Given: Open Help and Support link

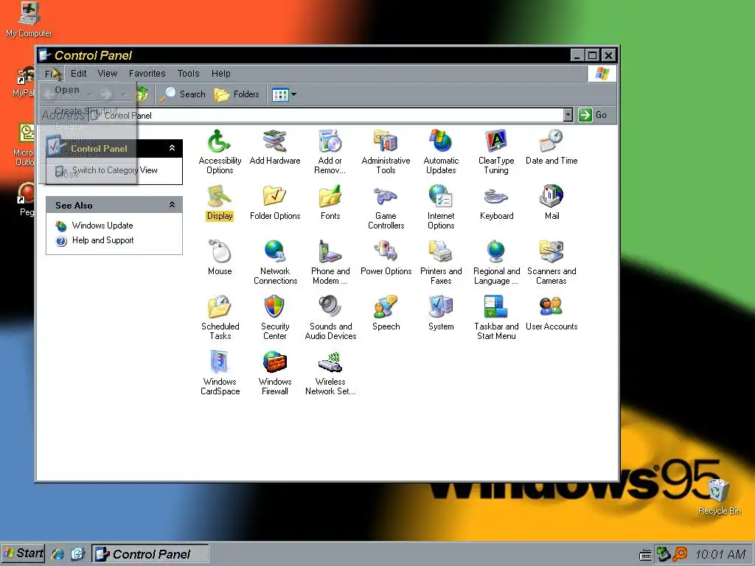Looking at the screenshot, I should point(103,240).
